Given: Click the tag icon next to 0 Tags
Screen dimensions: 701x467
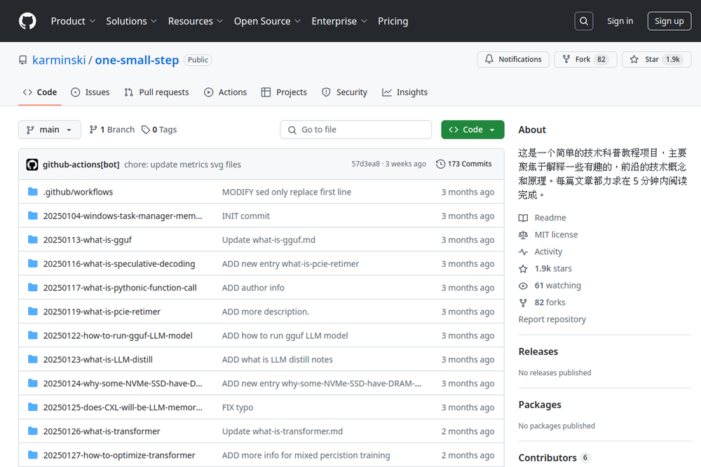Looking at the screenshot, I should [145, 130].
